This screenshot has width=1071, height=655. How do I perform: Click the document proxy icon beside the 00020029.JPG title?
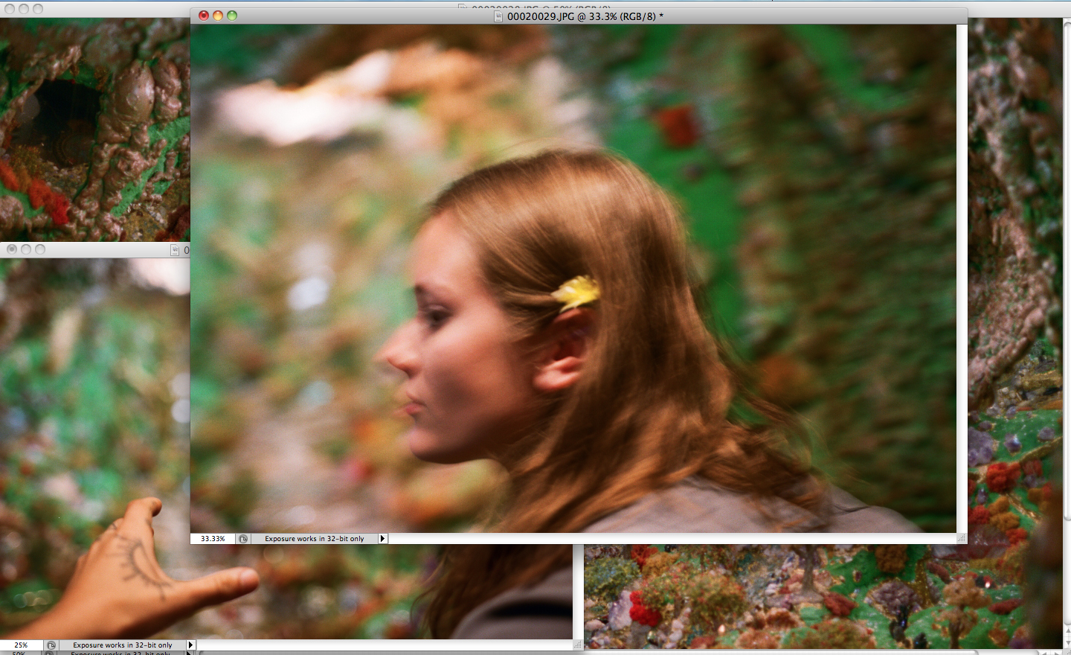coord(499,16)
